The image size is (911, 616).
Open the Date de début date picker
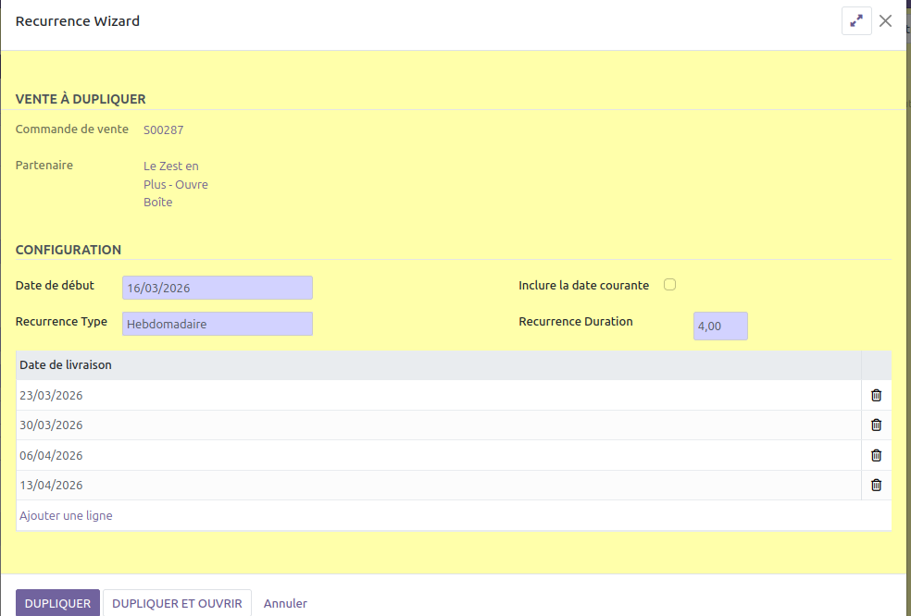(x=218, y=288)
